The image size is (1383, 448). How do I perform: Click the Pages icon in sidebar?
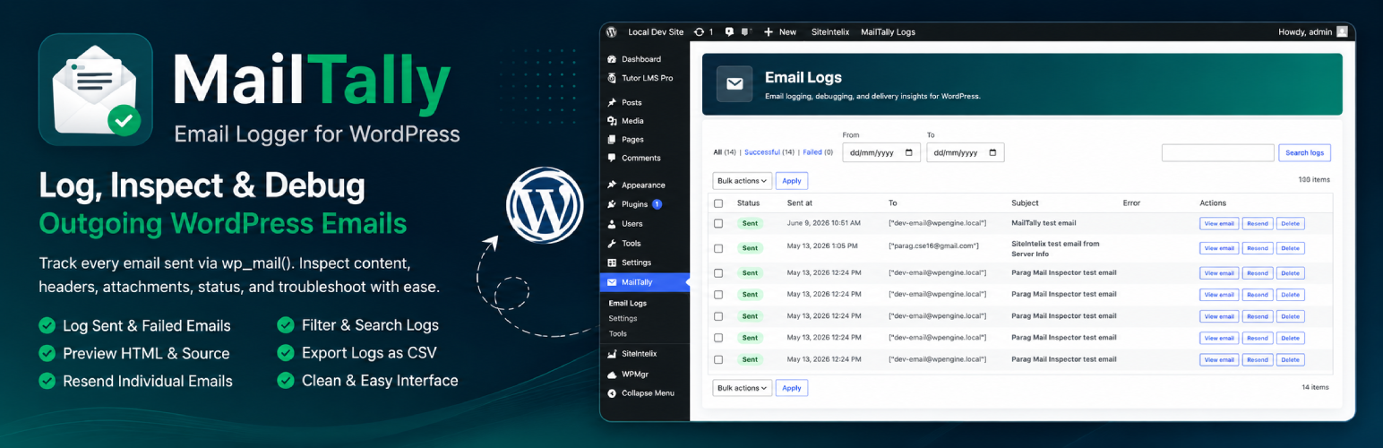(x=612, y=140)
